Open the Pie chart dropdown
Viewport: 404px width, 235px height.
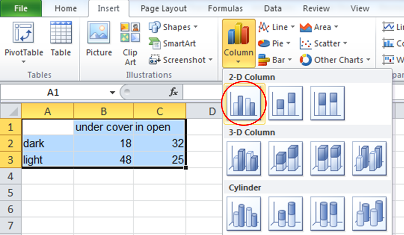(274, 43)
